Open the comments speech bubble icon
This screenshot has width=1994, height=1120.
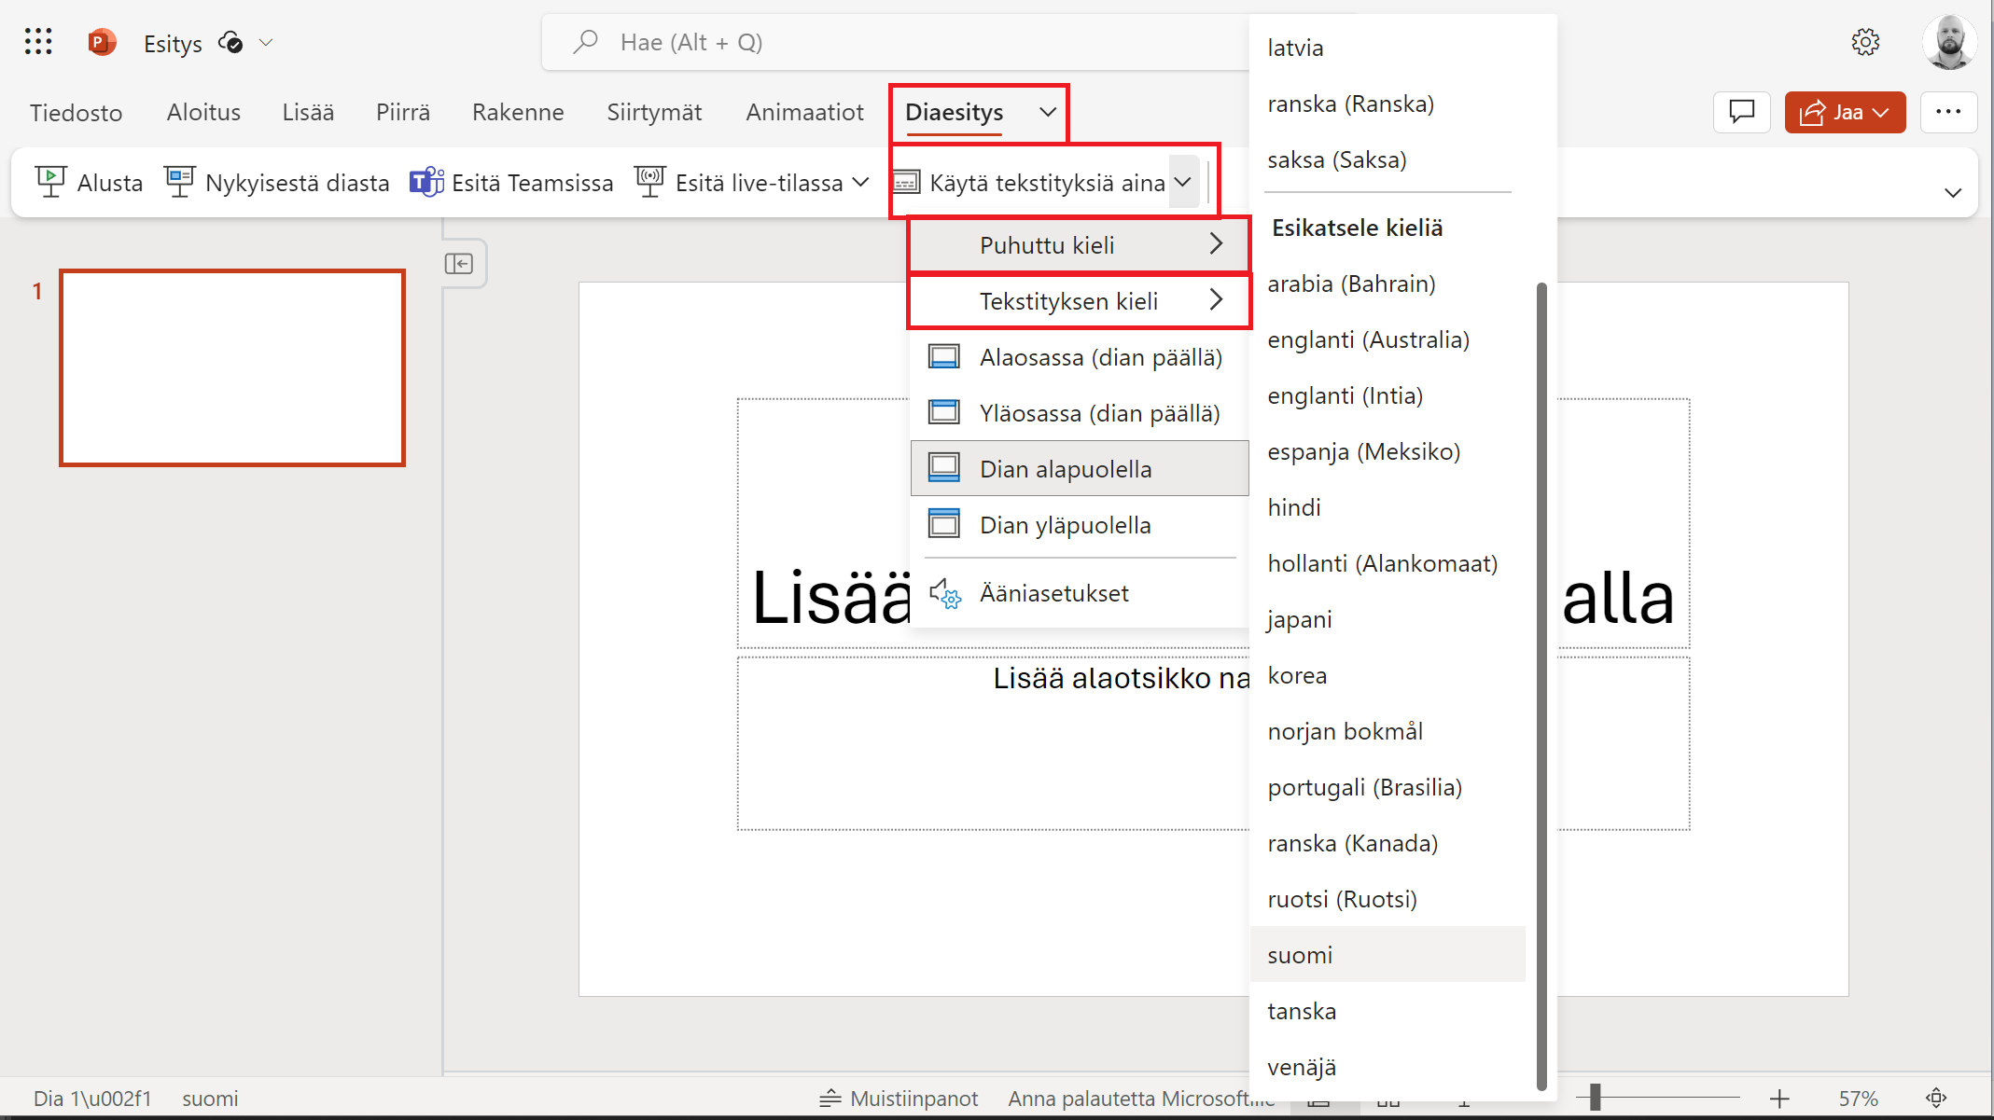(1741, 112)
